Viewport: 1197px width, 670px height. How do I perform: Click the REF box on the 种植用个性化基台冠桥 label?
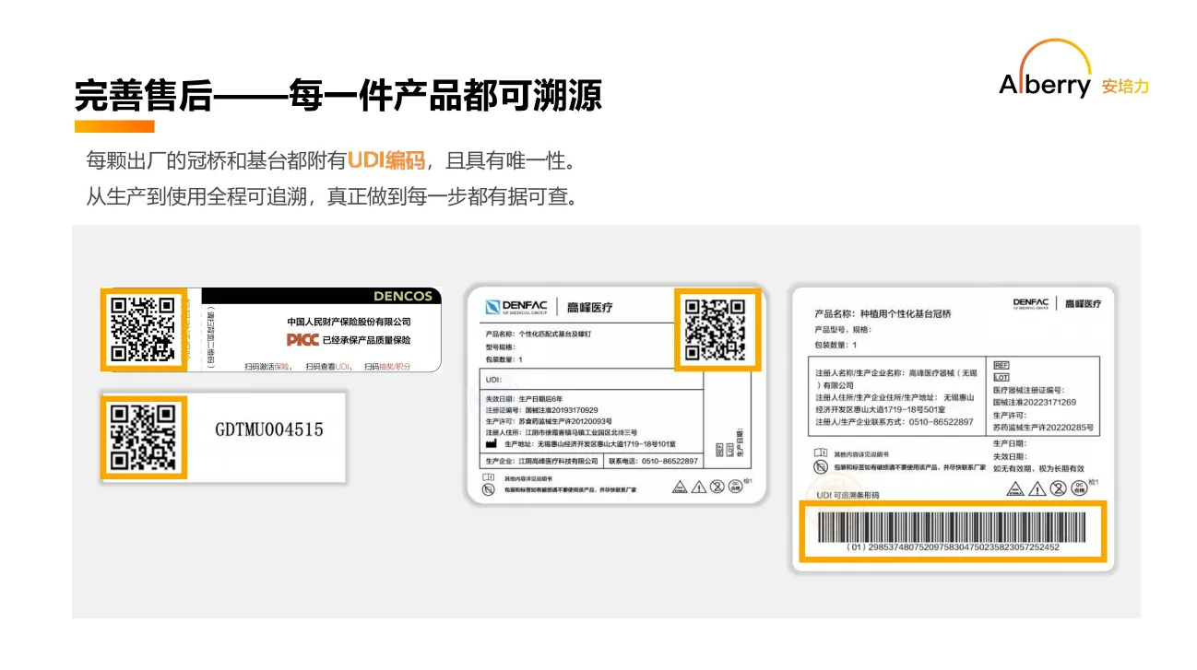[1001, 366]
